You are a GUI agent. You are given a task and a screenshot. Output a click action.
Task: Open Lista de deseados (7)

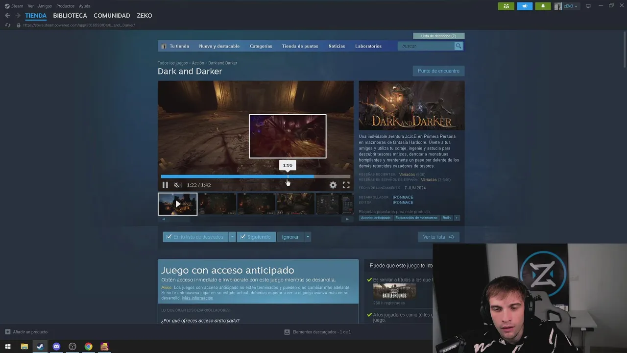pyautogui.click(x=439, y=36)
